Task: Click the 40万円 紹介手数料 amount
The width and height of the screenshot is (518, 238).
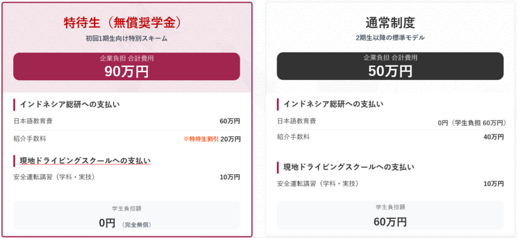Action: [x=494, y=137]
